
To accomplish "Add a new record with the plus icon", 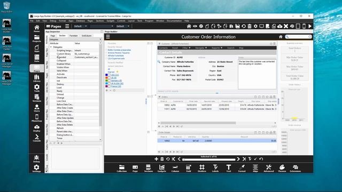I will (156, 159).
